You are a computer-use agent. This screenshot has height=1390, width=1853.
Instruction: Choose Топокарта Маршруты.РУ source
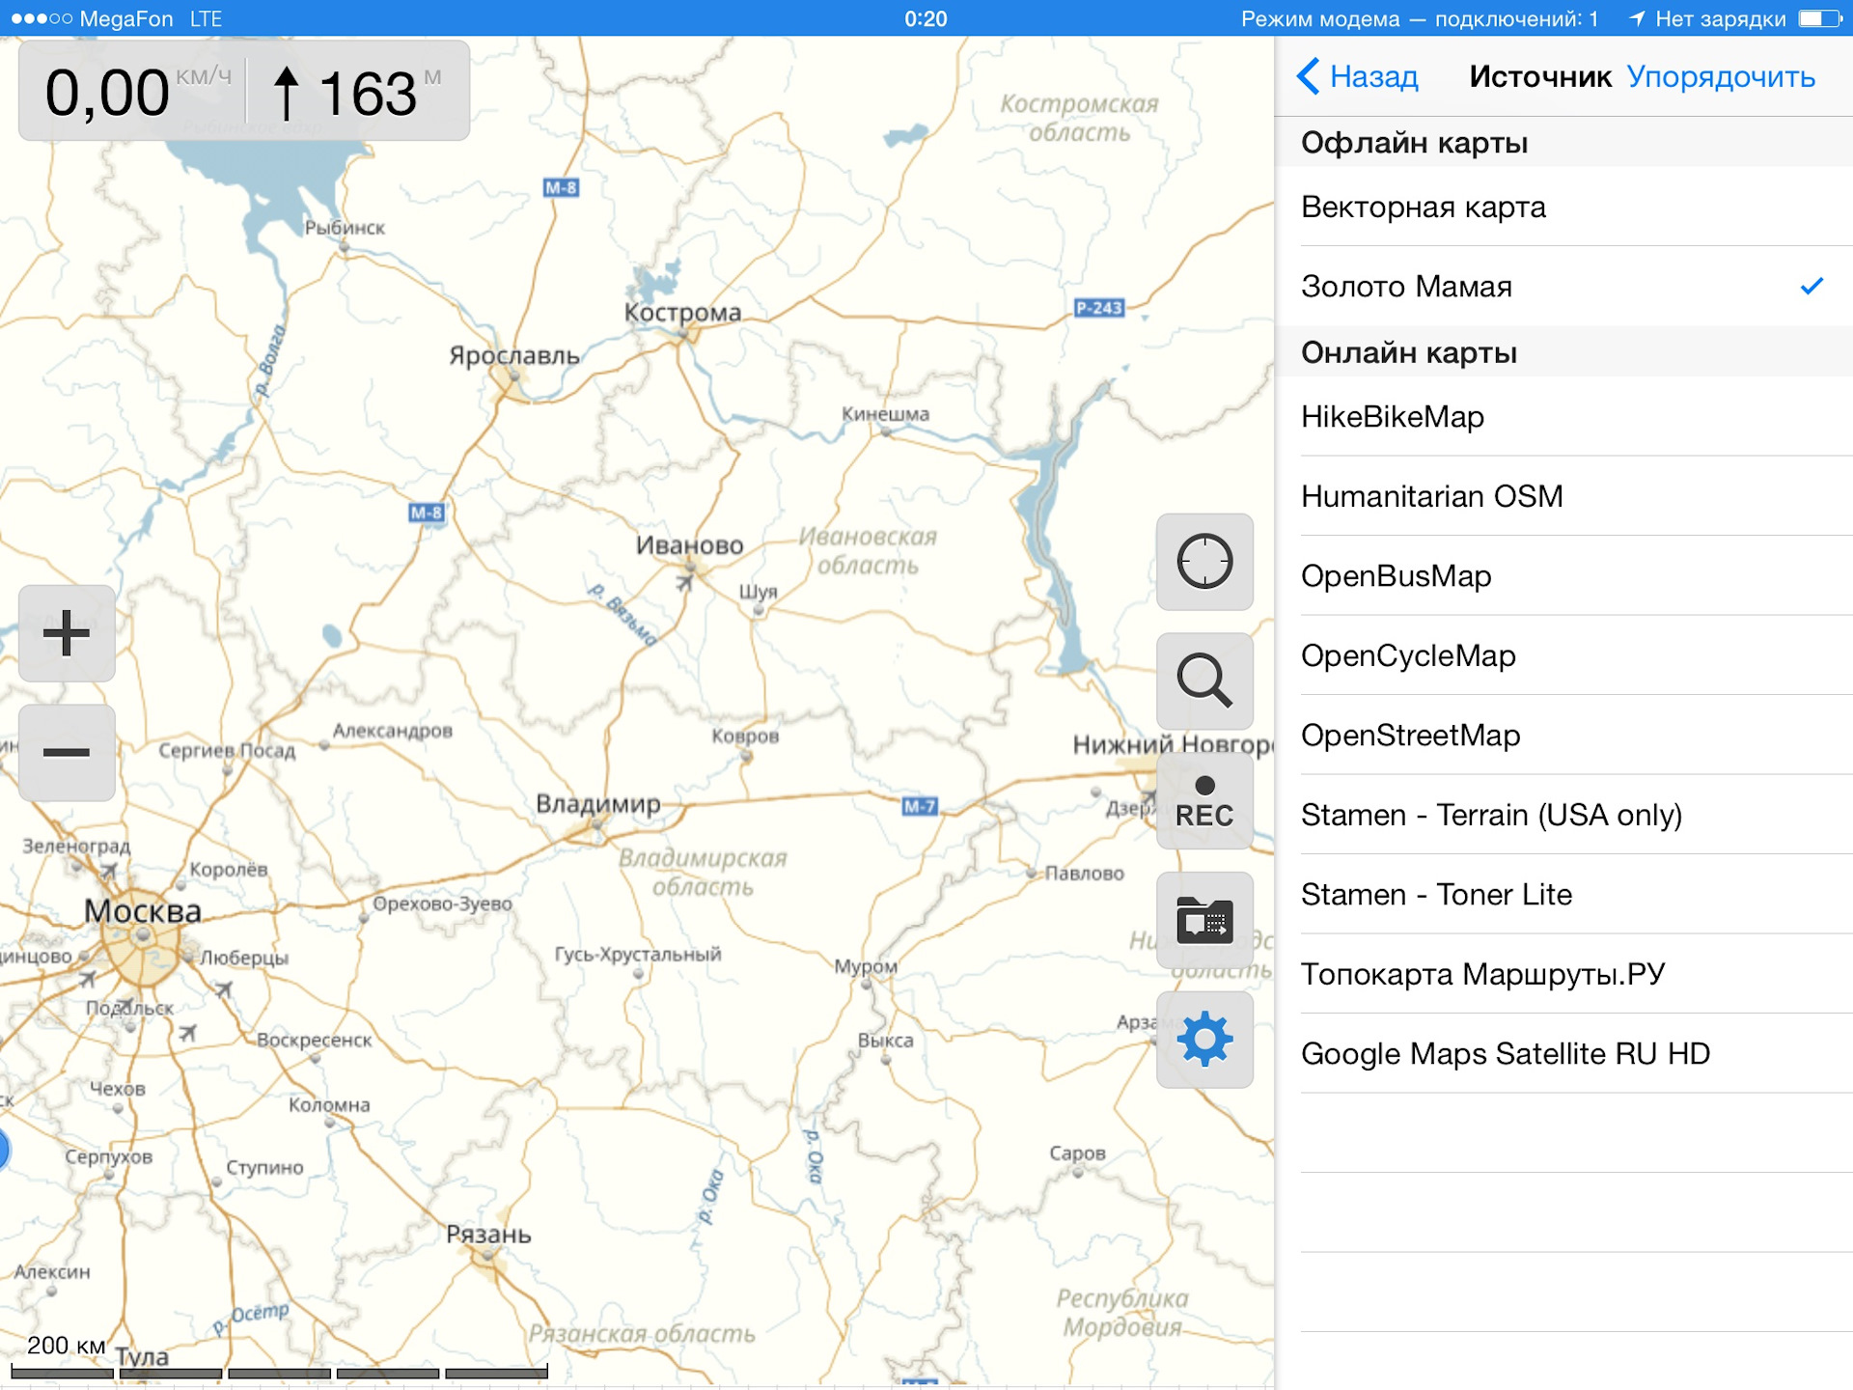click(x=1563, y=974)
